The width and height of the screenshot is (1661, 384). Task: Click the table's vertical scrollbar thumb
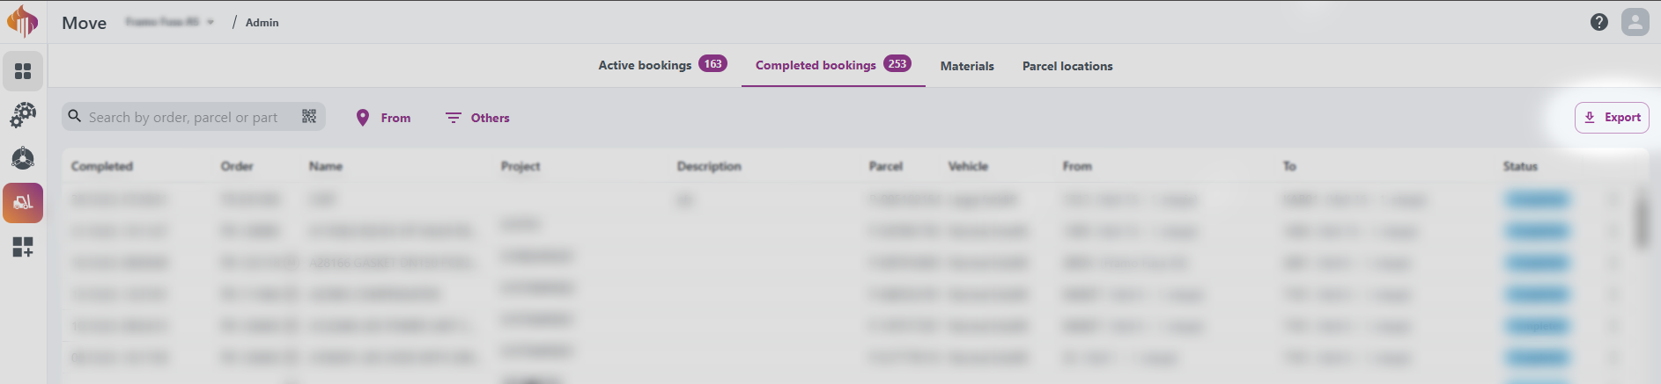coord(1642,220)
